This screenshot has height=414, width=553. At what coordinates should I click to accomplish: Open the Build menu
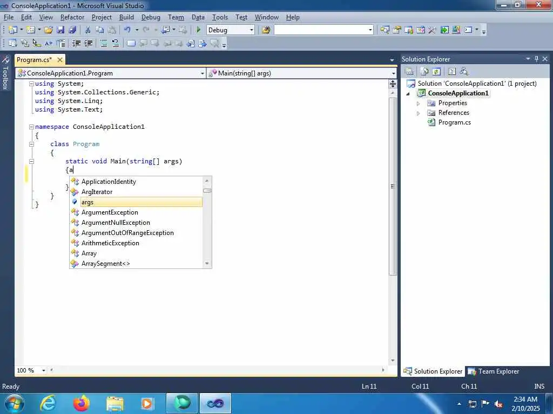coord(126,17)
